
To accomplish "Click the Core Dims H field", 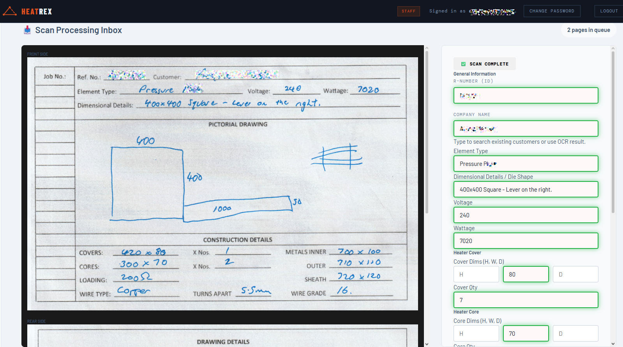I will (x=476, y=333).
